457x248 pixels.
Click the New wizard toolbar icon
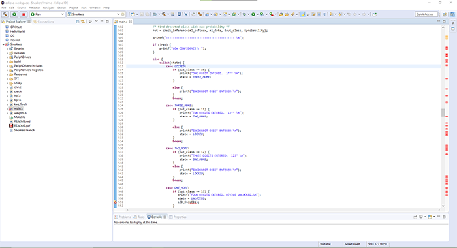click(133, 14)
